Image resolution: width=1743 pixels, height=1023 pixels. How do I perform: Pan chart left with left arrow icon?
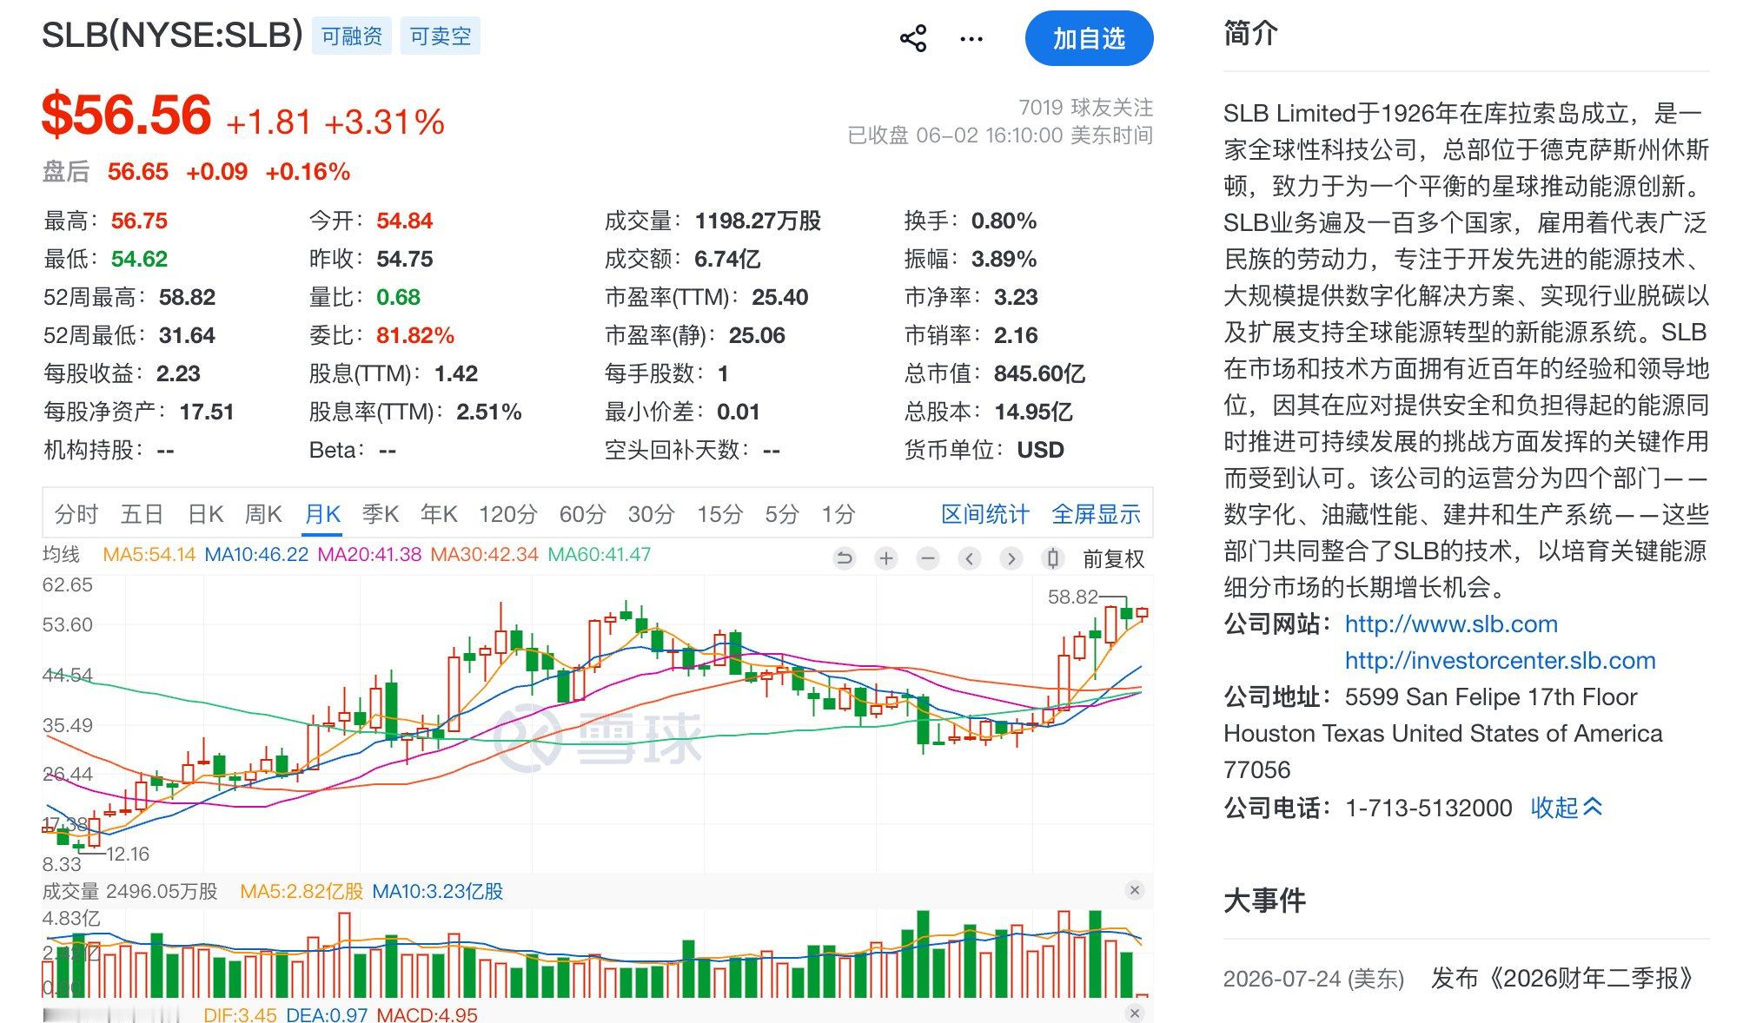[x=970, y=558]
